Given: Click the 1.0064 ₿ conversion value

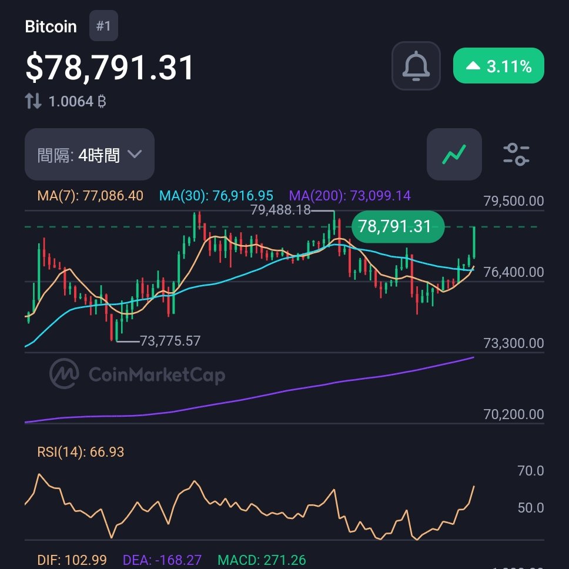Looking at the screenshot, I should click(77, 101).
